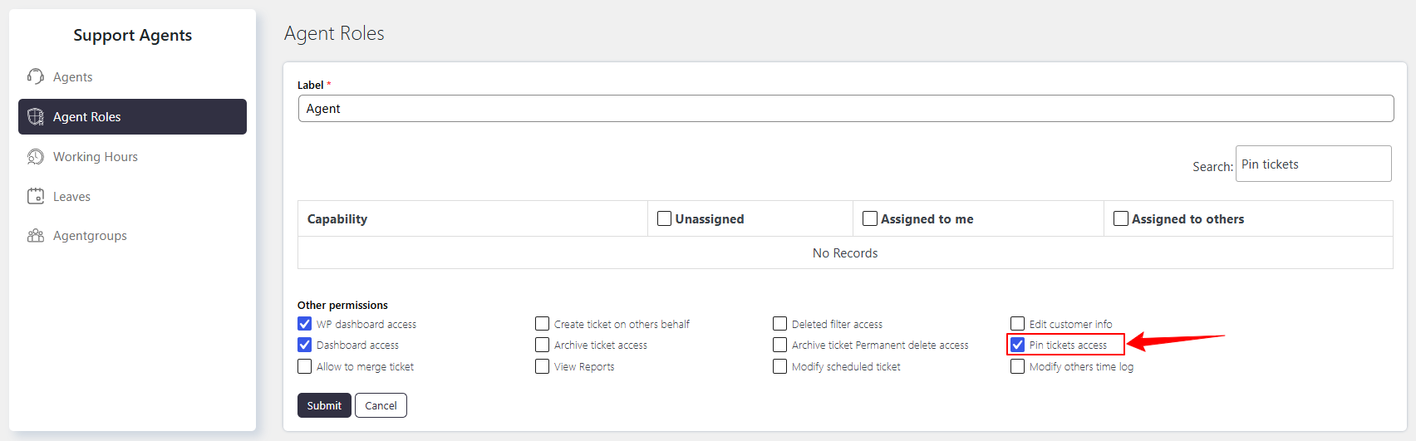Go to Working Hours section
This screenshot has height=441, width=1416.
point(132,157)
